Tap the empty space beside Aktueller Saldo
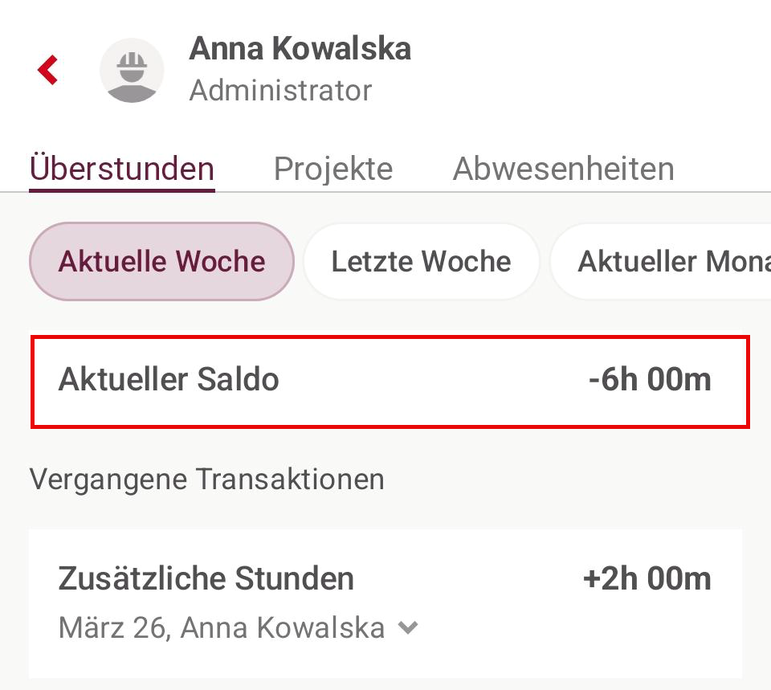 434,379
